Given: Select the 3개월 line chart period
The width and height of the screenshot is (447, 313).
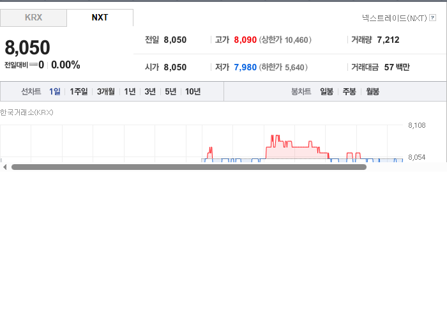Looking at the screenshot, I should [106, 91].
